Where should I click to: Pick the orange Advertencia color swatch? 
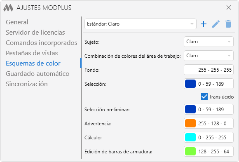[x=190, y=123]
